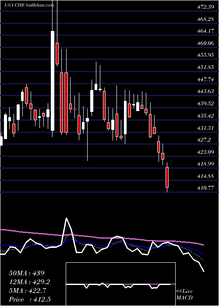The height and width of the screenshot is (306, 219).
Task: Click the Price : 412.5 readout
Action: [30, 299]
